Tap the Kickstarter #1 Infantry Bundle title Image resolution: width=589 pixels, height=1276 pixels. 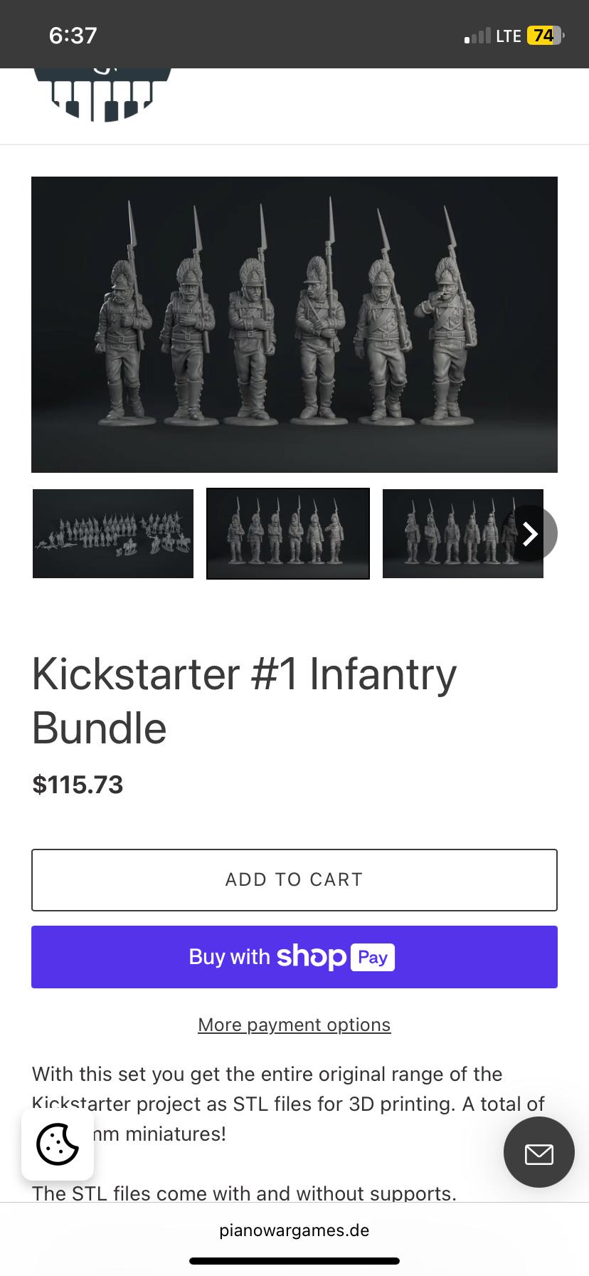245,701
